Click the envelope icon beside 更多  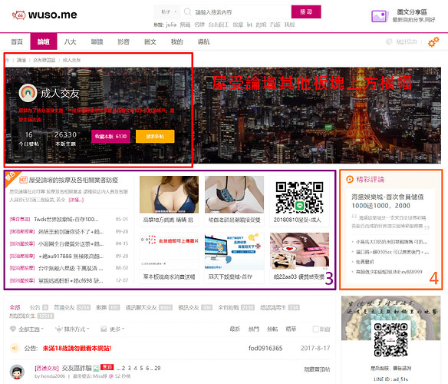[104, 329]
